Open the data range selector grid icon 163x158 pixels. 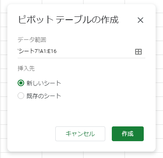click(138, 52)
